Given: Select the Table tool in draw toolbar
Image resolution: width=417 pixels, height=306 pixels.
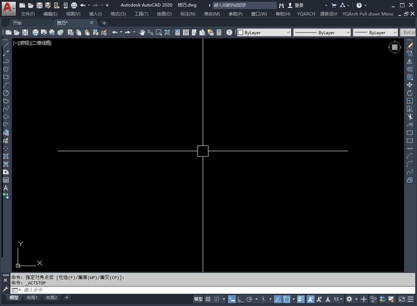Looking at the screenshot, I should pos(6,180).
